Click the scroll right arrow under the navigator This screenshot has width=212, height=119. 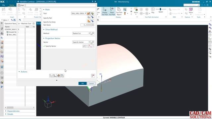pos(34,107)
